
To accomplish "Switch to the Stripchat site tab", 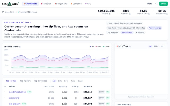I will (x=46, y=4).
